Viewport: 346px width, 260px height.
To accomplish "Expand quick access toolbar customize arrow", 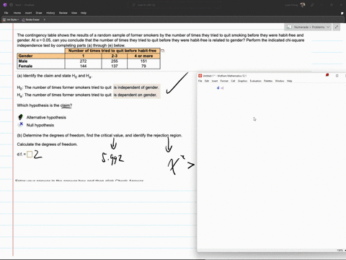I will (45, 19).
